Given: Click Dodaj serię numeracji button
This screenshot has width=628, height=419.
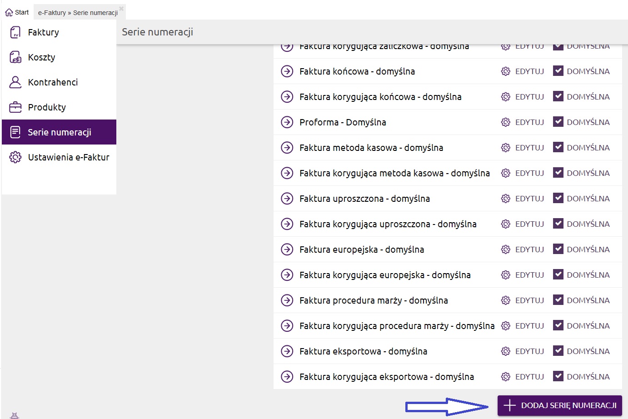Looking at the screenshot, I should click(x=560, y=405).
